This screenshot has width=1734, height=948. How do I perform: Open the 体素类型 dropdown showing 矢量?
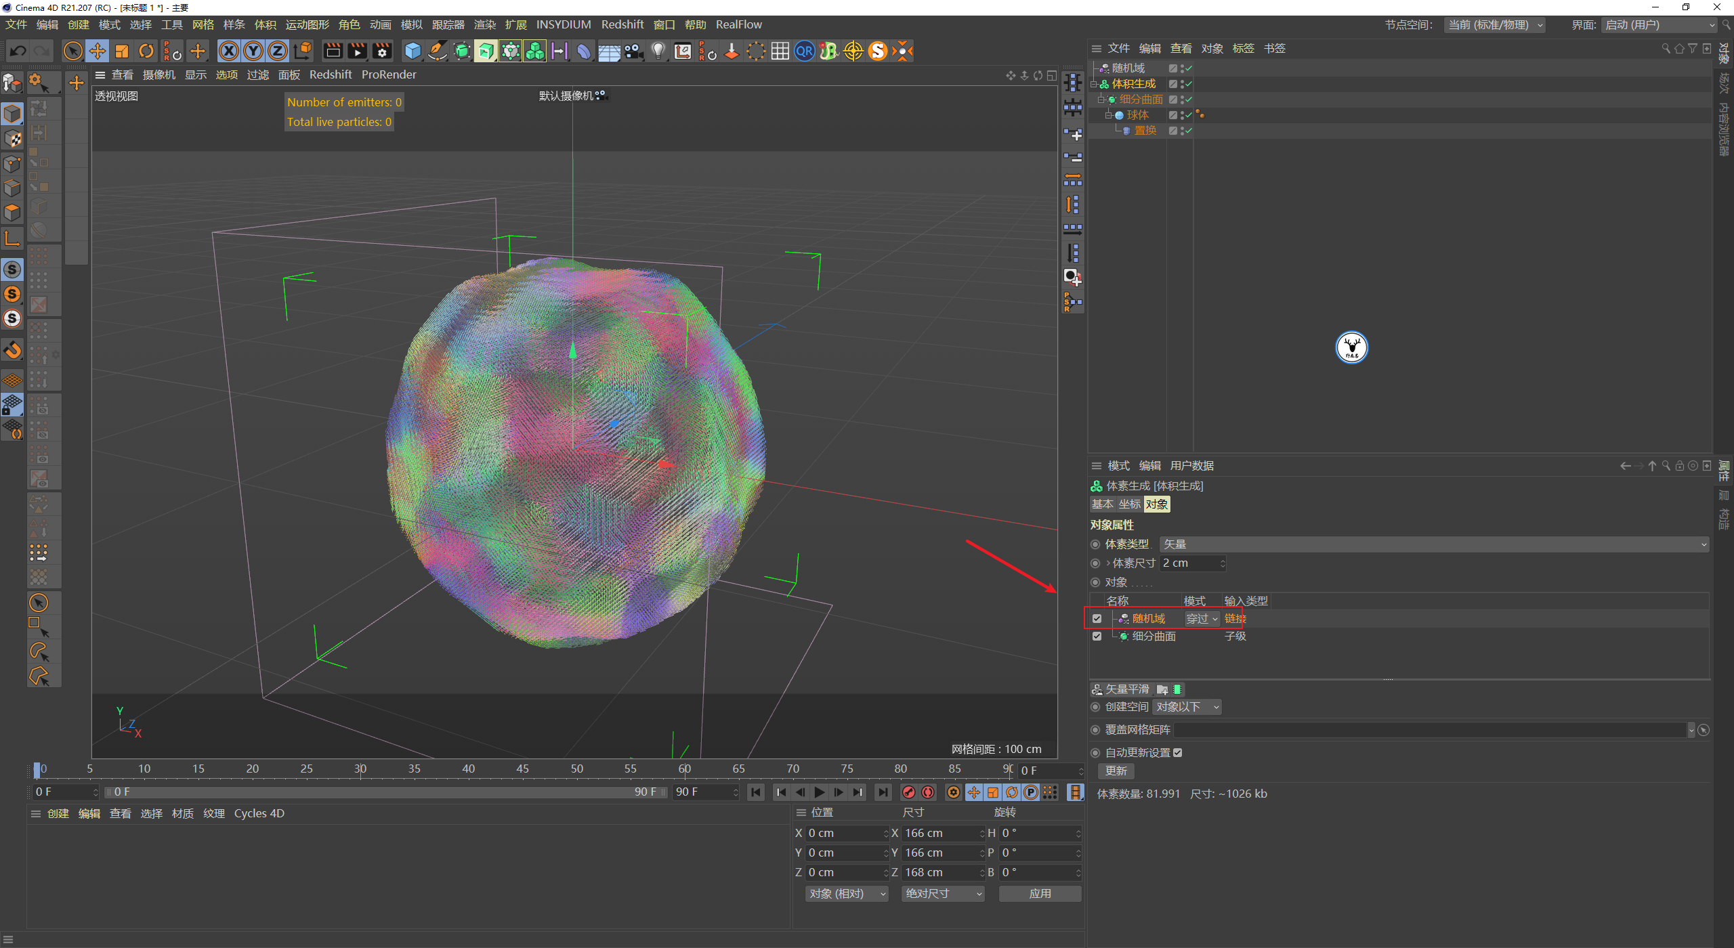click(x=1434, y=544)
